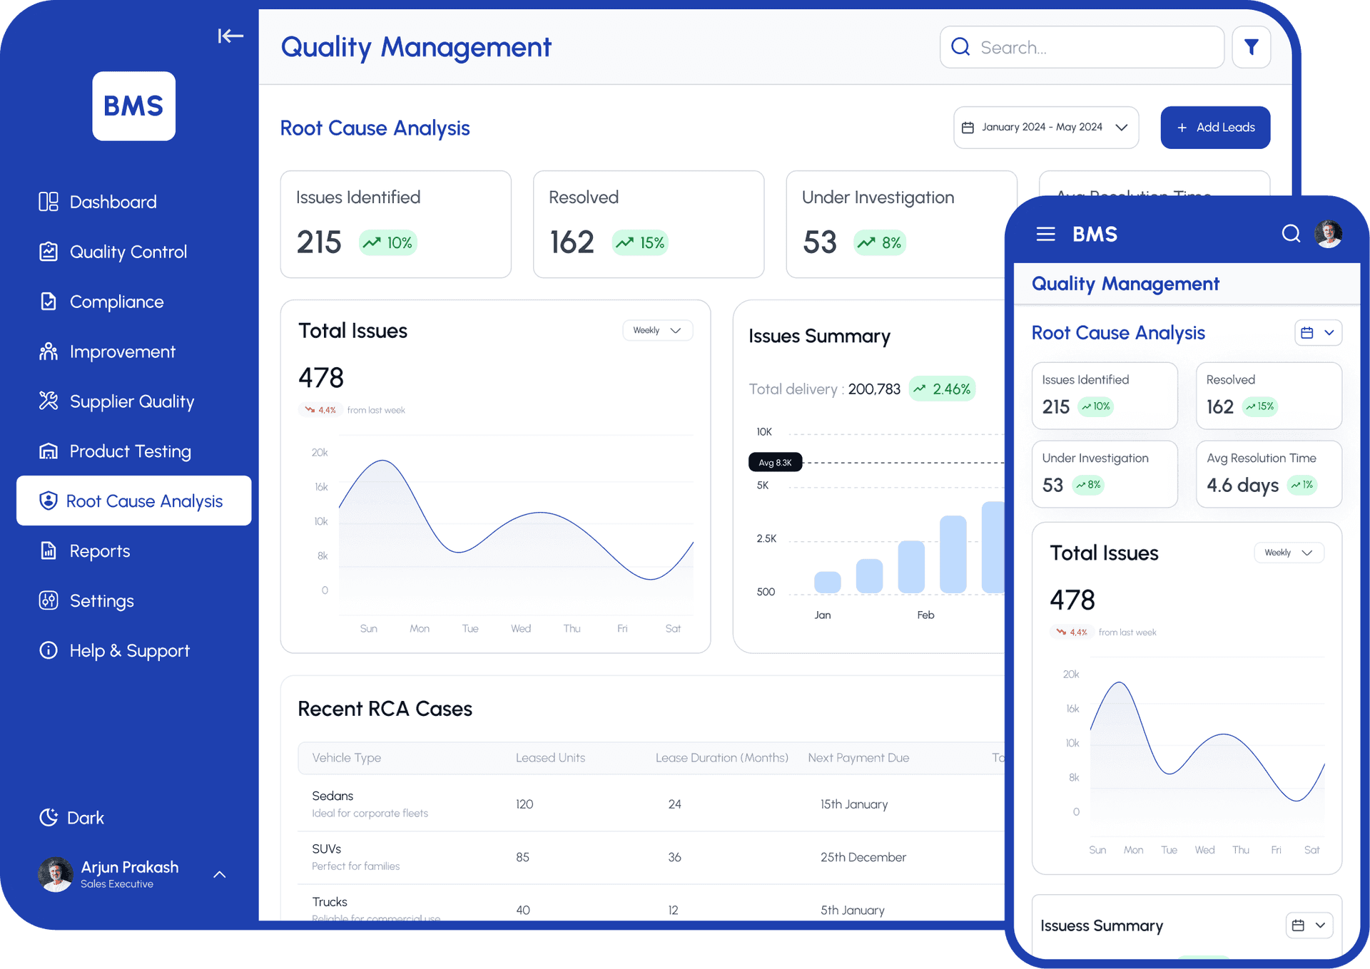Go to the Quality Control menu item
This screenshot has width=1370, height=969.
click(x=128, y=252)
